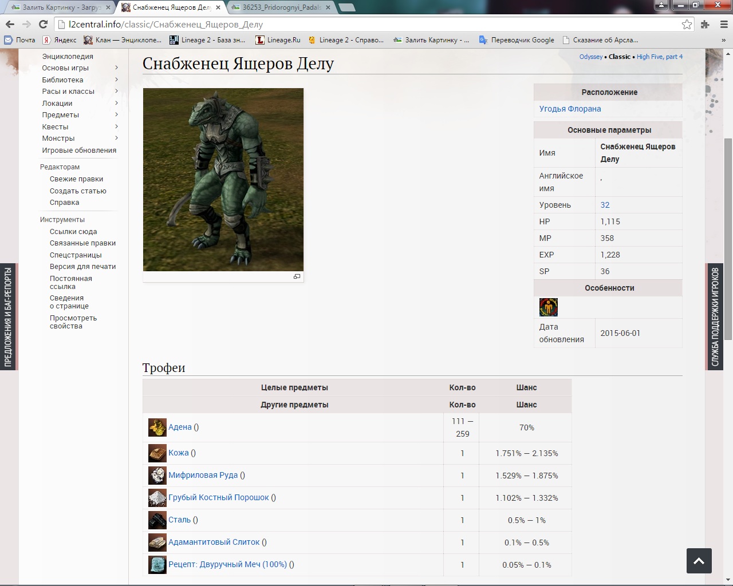
Task: Expand the Библиотека submenu
Action: click(x=116, y=80)
